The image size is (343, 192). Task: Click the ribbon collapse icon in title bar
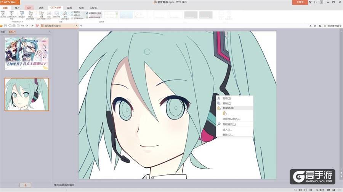[x=321, y=2]
